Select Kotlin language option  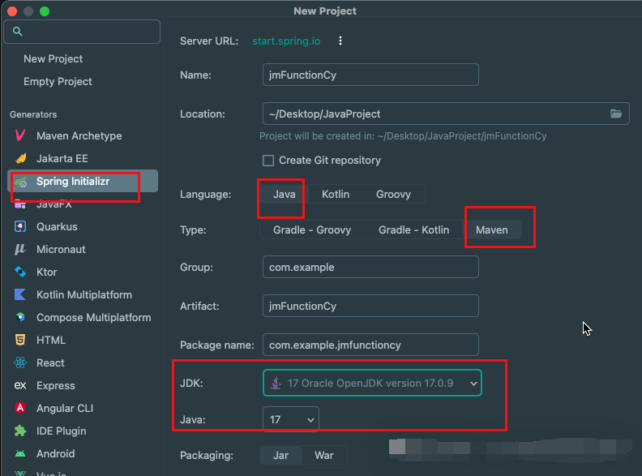[336, 194]
